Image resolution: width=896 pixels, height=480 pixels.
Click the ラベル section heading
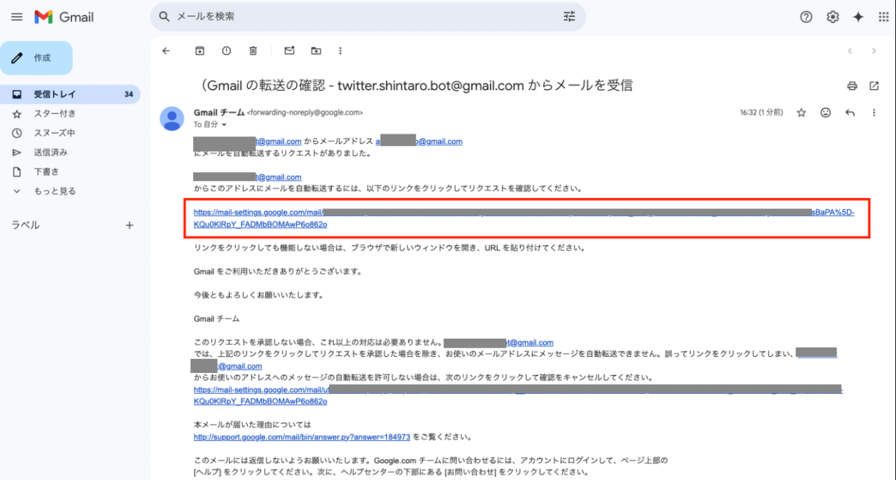pos(25,225)
